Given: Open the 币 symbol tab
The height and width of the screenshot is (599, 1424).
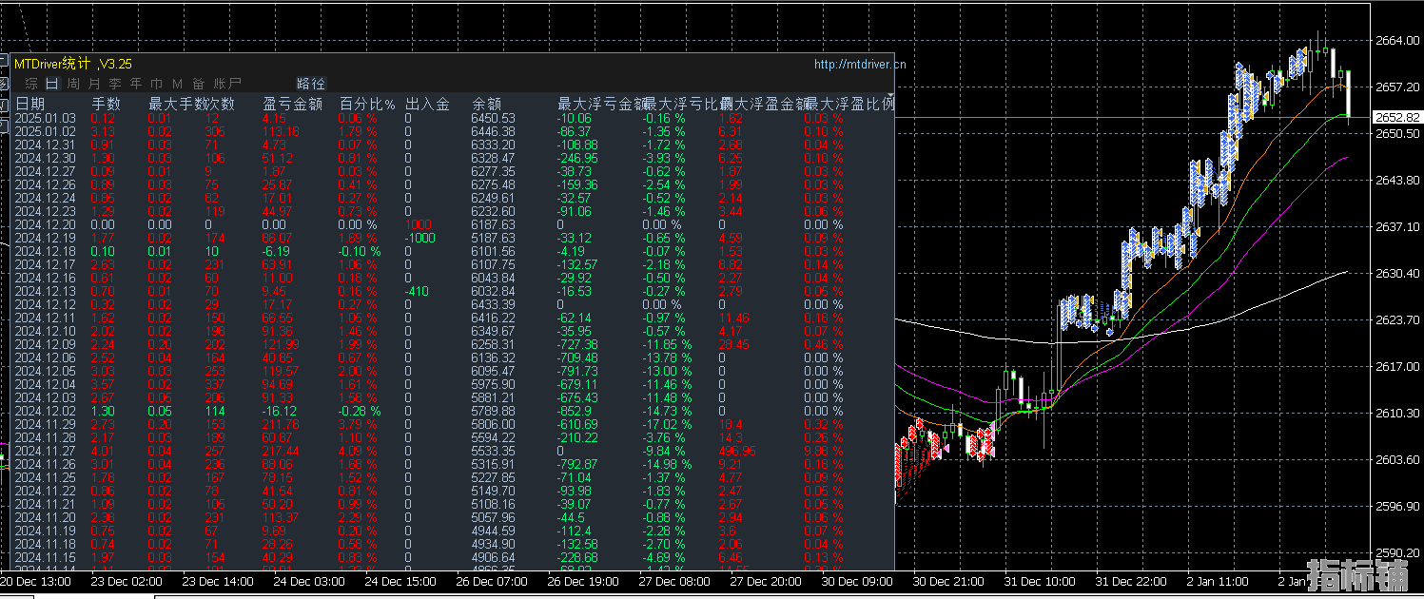Looking at the screenshot, I should pyautogui.click(x=156, y=84).
